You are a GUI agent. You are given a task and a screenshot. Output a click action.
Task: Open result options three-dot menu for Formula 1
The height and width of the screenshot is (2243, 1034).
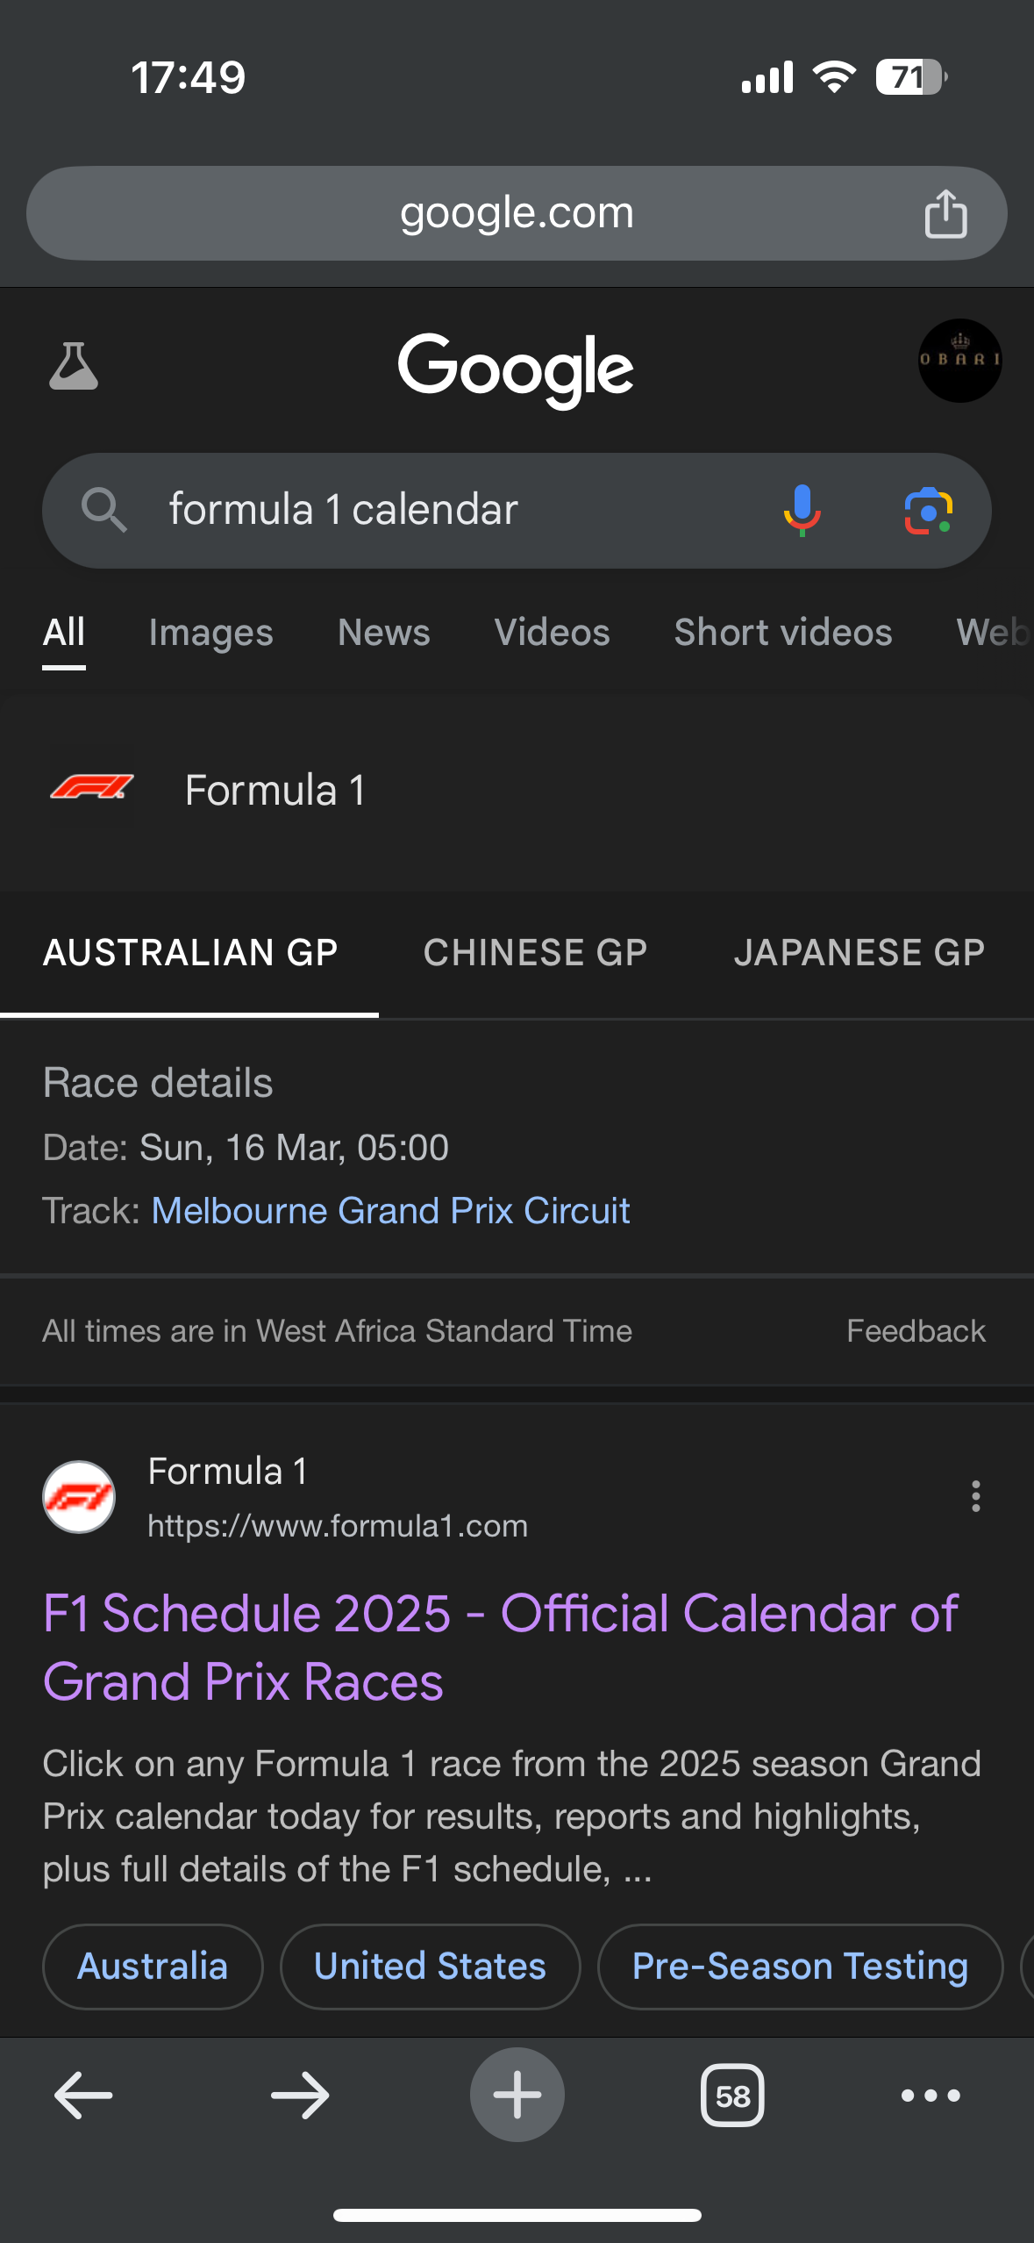pos(975,1496)
